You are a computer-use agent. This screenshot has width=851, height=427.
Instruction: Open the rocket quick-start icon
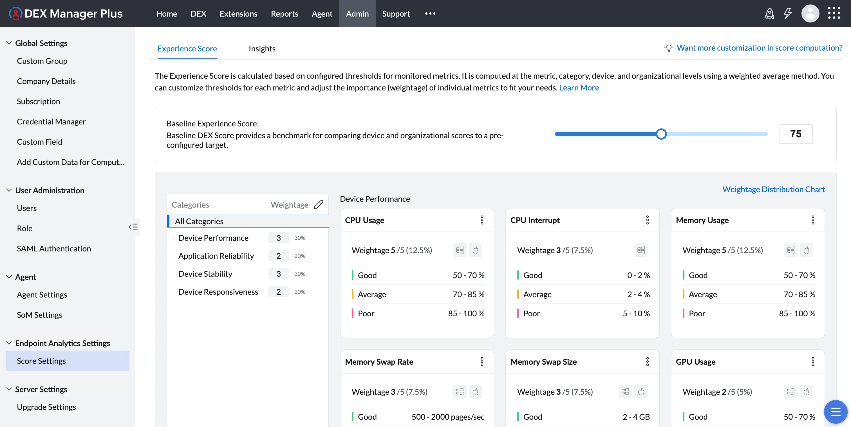pos(769,13)
